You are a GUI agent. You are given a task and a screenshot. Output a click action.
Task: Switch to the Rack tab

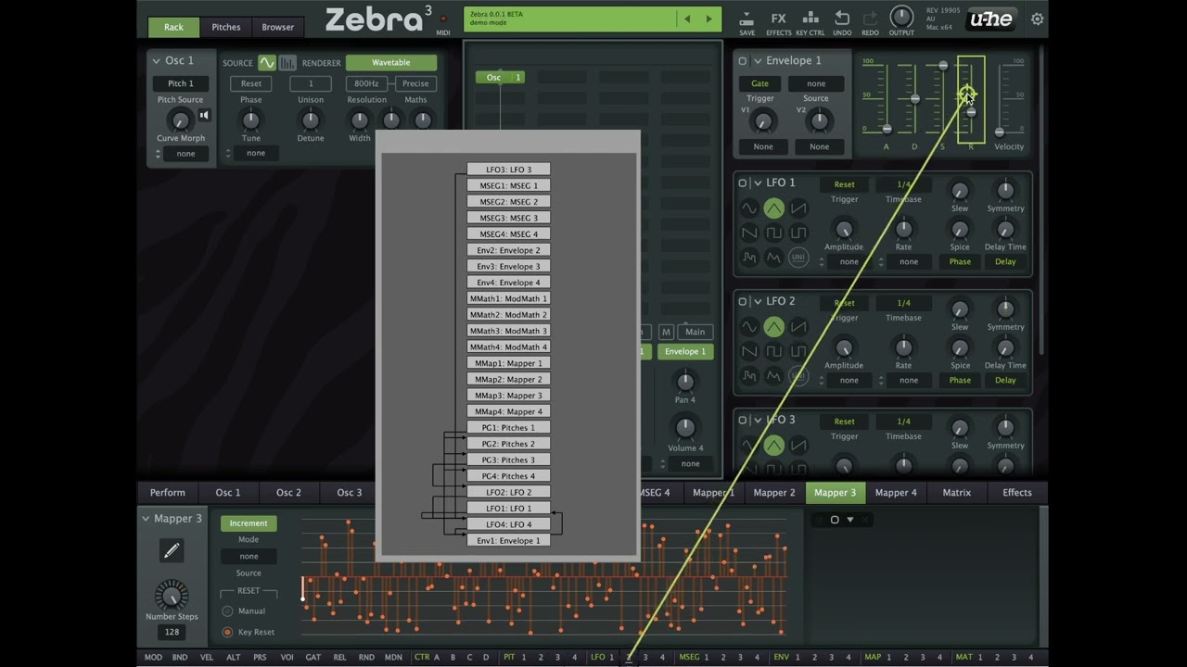pyautogui.click(x=173, y=27)
